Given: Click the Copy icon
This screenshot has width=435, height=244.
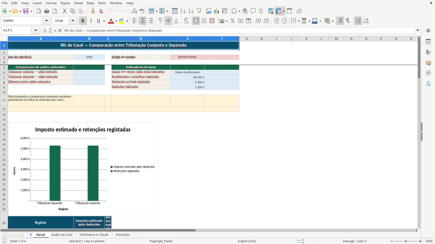Looking at the screenshot, I should pyautogui.click(x=72, y=11).
